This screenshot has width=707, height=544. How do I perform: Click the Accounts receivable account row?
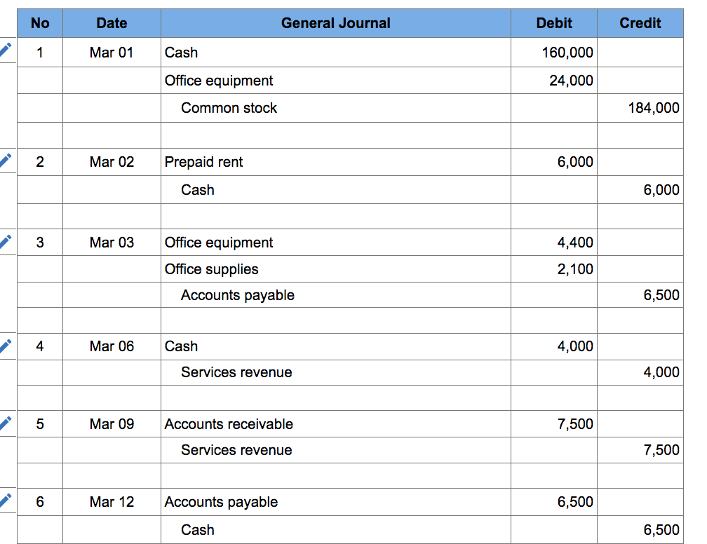(336, 424)
